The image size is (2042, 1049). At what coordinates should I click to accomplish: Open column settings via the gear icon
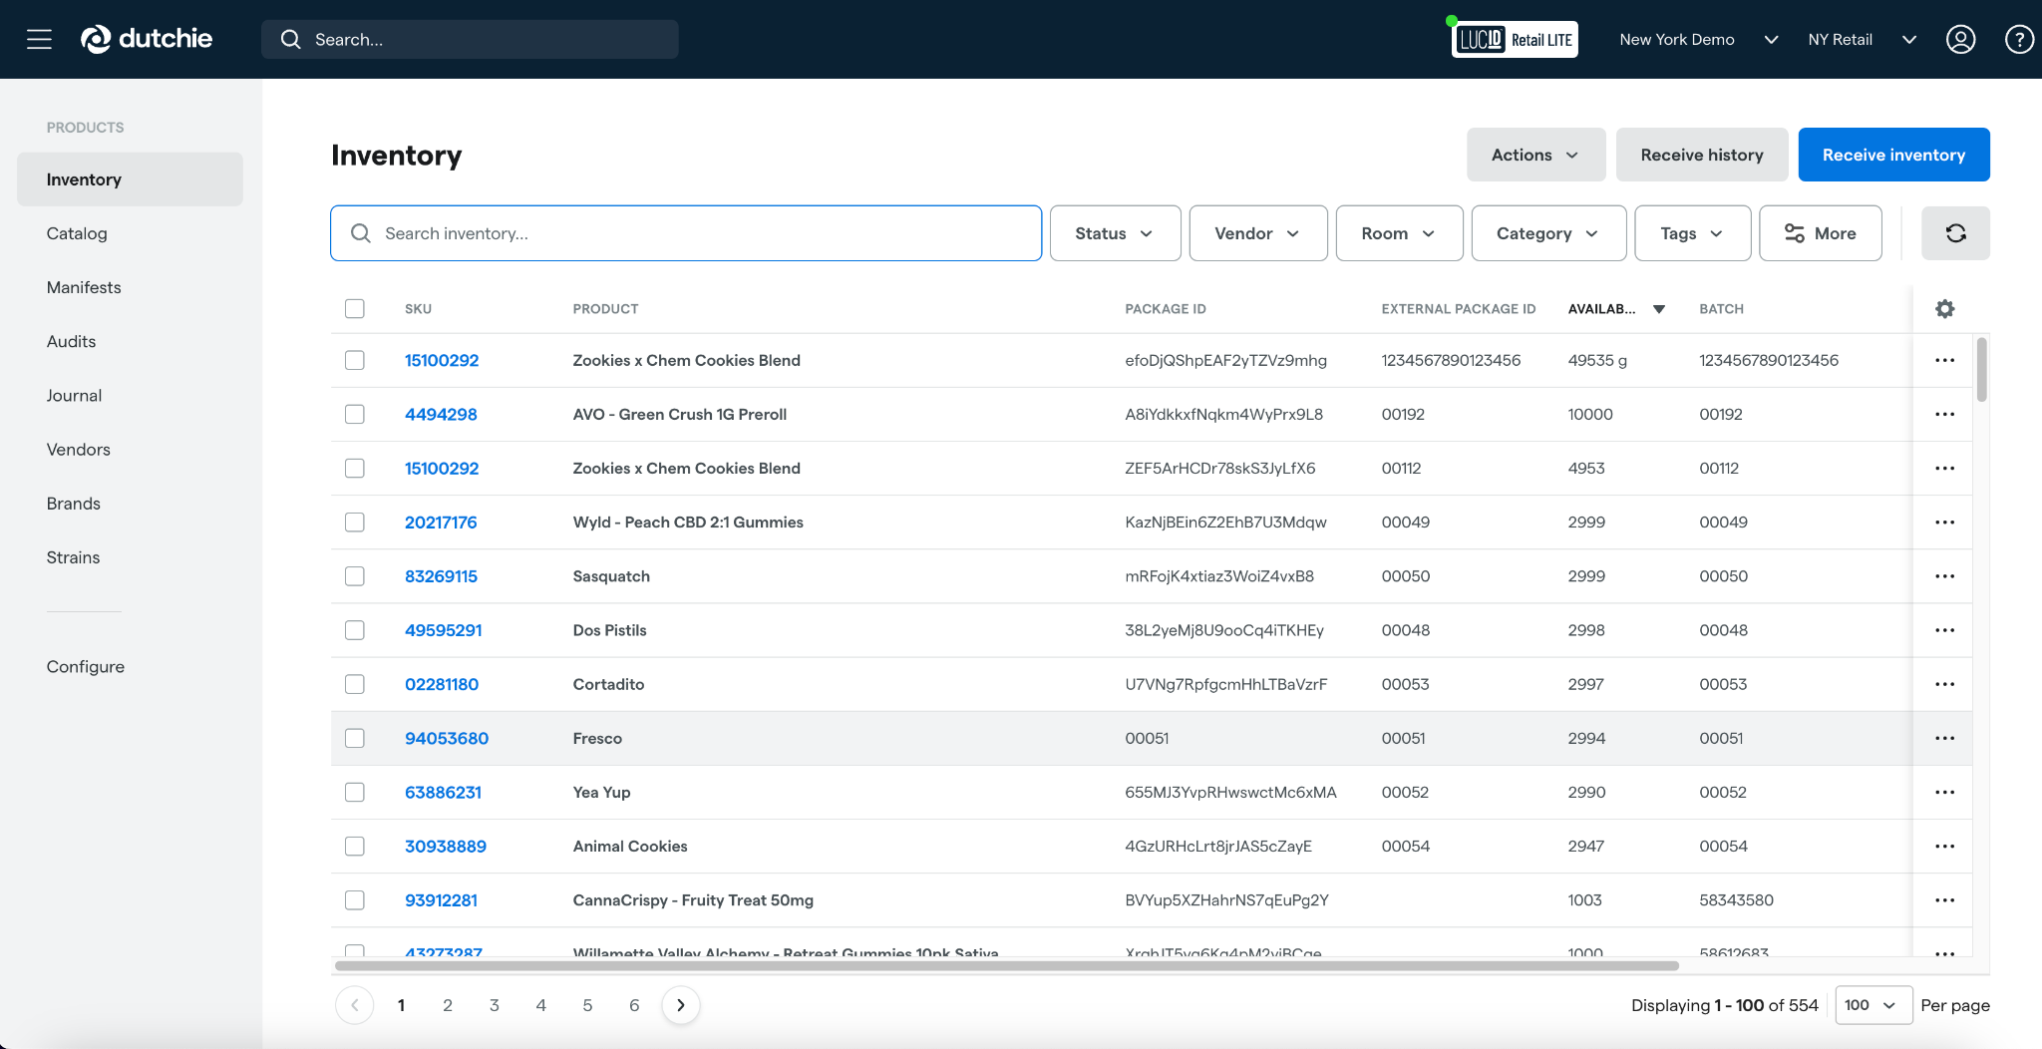coord(1943,309)
